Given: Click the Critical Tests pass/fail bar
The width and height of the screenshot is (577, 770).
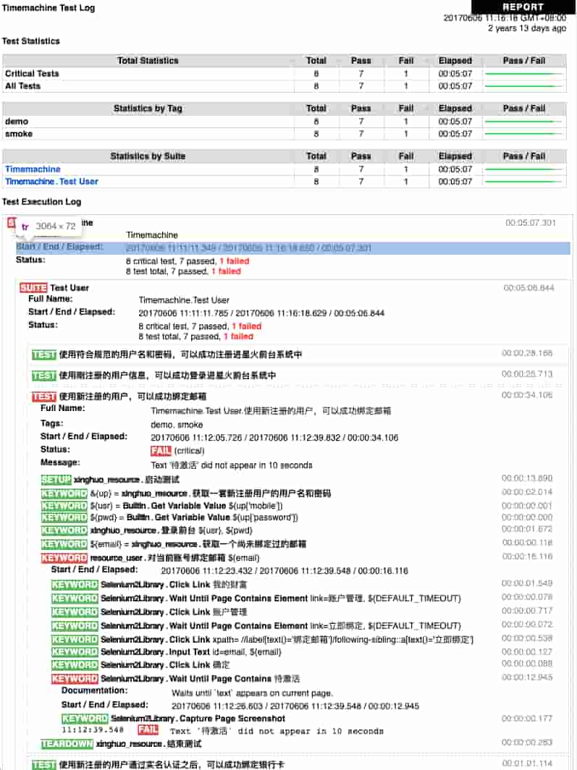Looking at the screenshot, I should (x=523, y=74).
